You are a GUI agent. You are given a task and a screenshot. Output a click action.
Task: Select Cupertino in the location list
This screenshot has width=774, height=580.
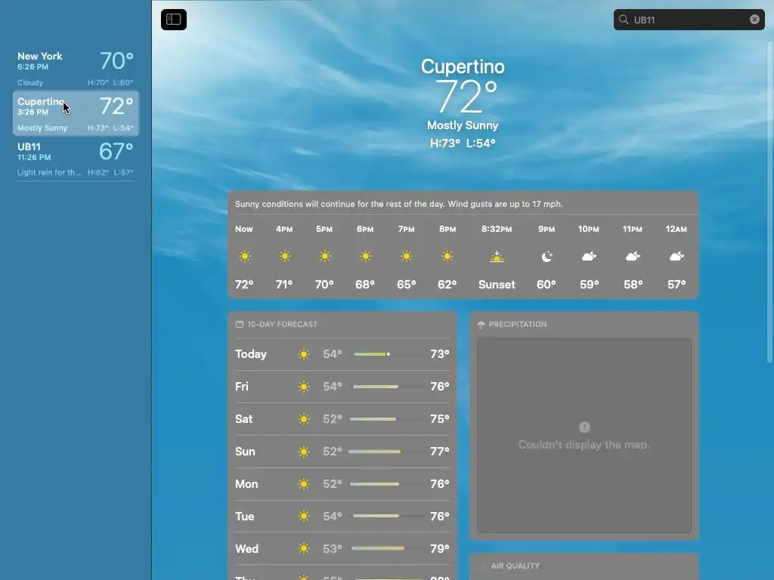[76, 113]
